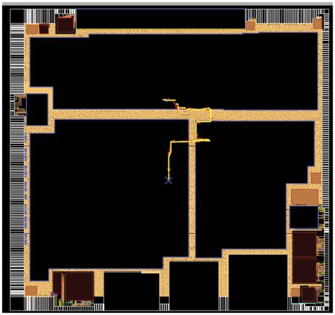Screen dimensions: 335x315
Task: Select the colorful cell cluster on the left edge
Action: point(20,105)
